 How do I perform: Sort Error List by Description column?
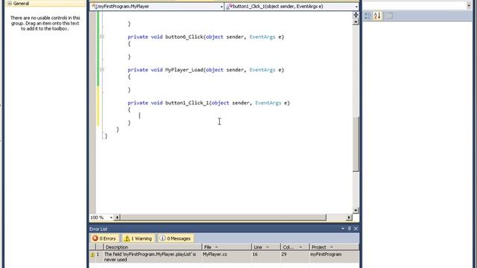[152, 247]
